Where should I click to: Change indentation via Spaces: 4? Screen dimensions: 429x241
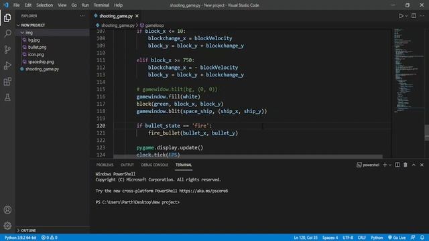click(330, 238)
